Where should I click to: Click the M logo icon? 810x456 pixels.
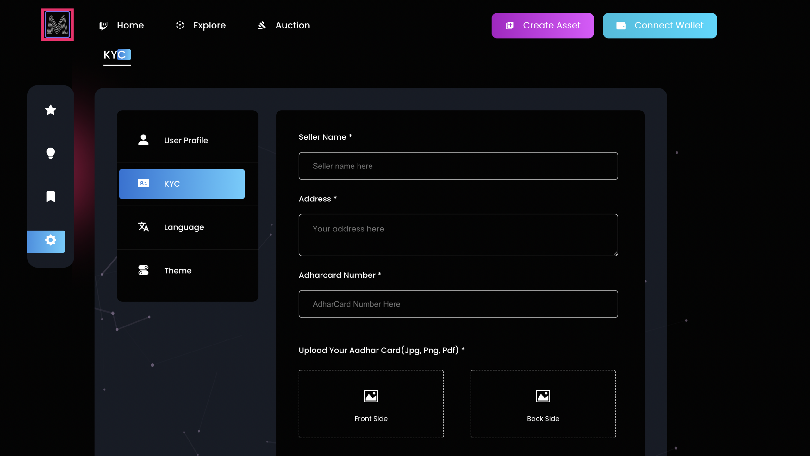[x=57, y=24]
